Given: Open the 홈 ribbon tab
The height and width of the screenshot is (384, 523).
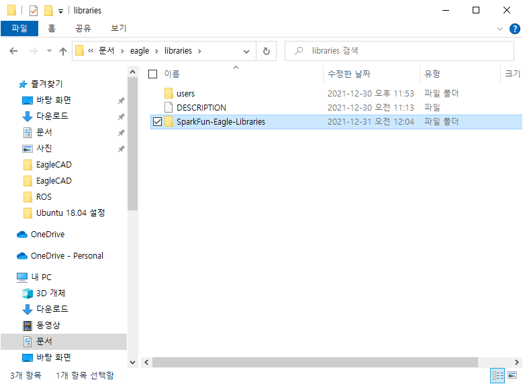Looking at the screenshot, I should [52, 28].
